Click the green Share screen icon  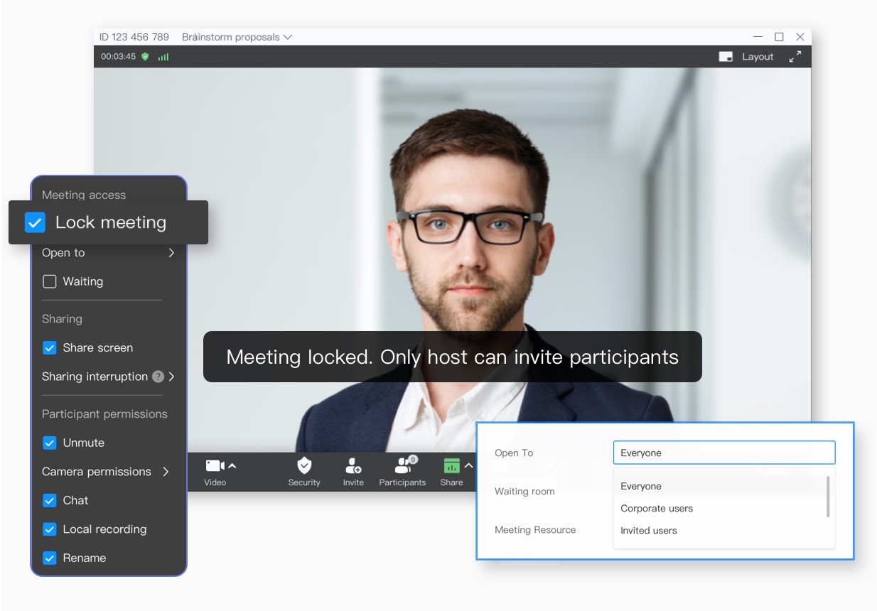(451, 466)
